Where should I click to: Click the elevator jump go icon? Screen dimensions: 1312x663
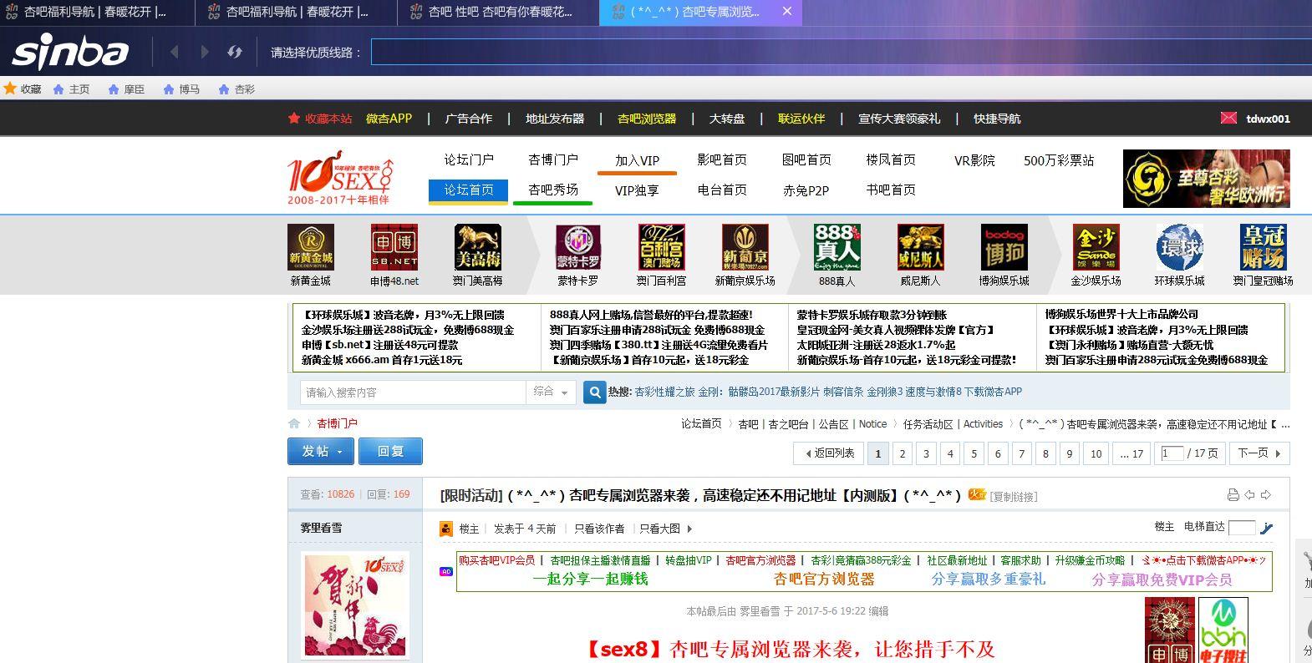tap(1267, 528)
